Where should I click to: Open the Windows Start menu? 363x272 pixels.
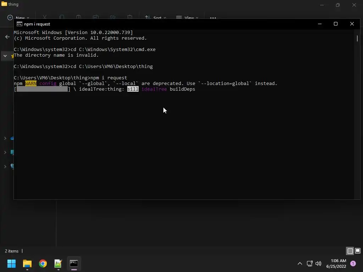coord(11,263)
